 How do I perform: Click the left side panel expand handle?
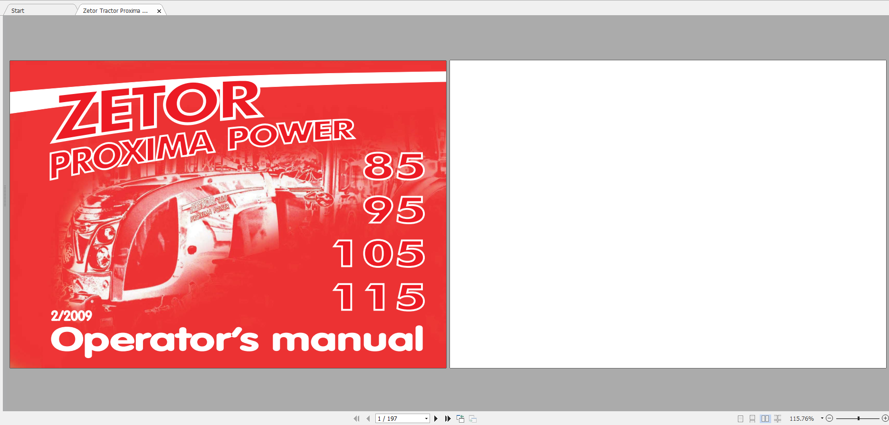click(x=5, y=196)
